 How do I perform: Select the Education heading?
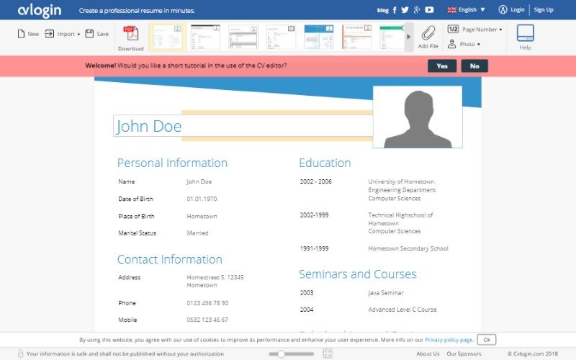(325, 163)
